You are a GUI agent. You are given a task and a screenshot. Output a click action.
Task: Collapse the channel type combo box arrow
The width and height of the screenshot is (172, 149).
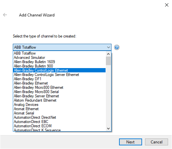pos(109,47)
